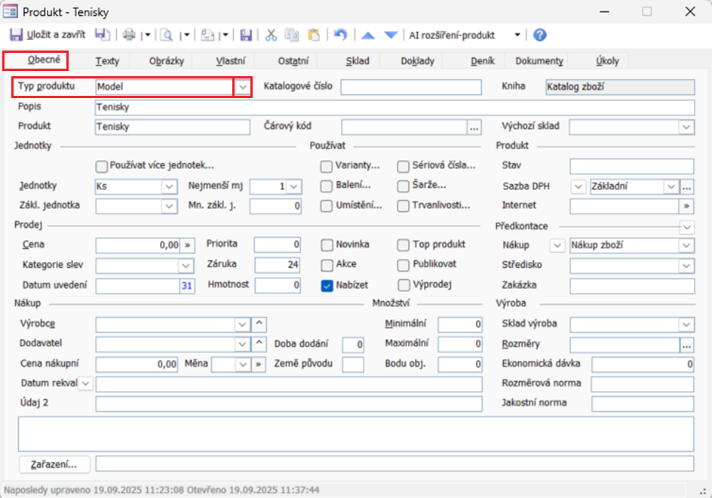Open help with the question mark icon
The height and width of the screenshot is (498, 712).
540,35
